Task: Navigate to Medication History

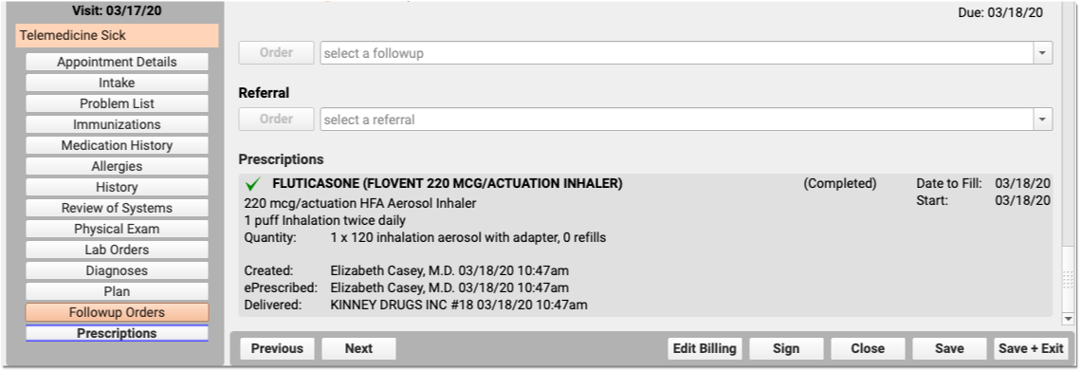Action: [118, 145]
